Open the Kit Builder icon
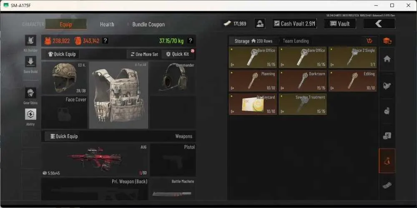 click(30, 40)
